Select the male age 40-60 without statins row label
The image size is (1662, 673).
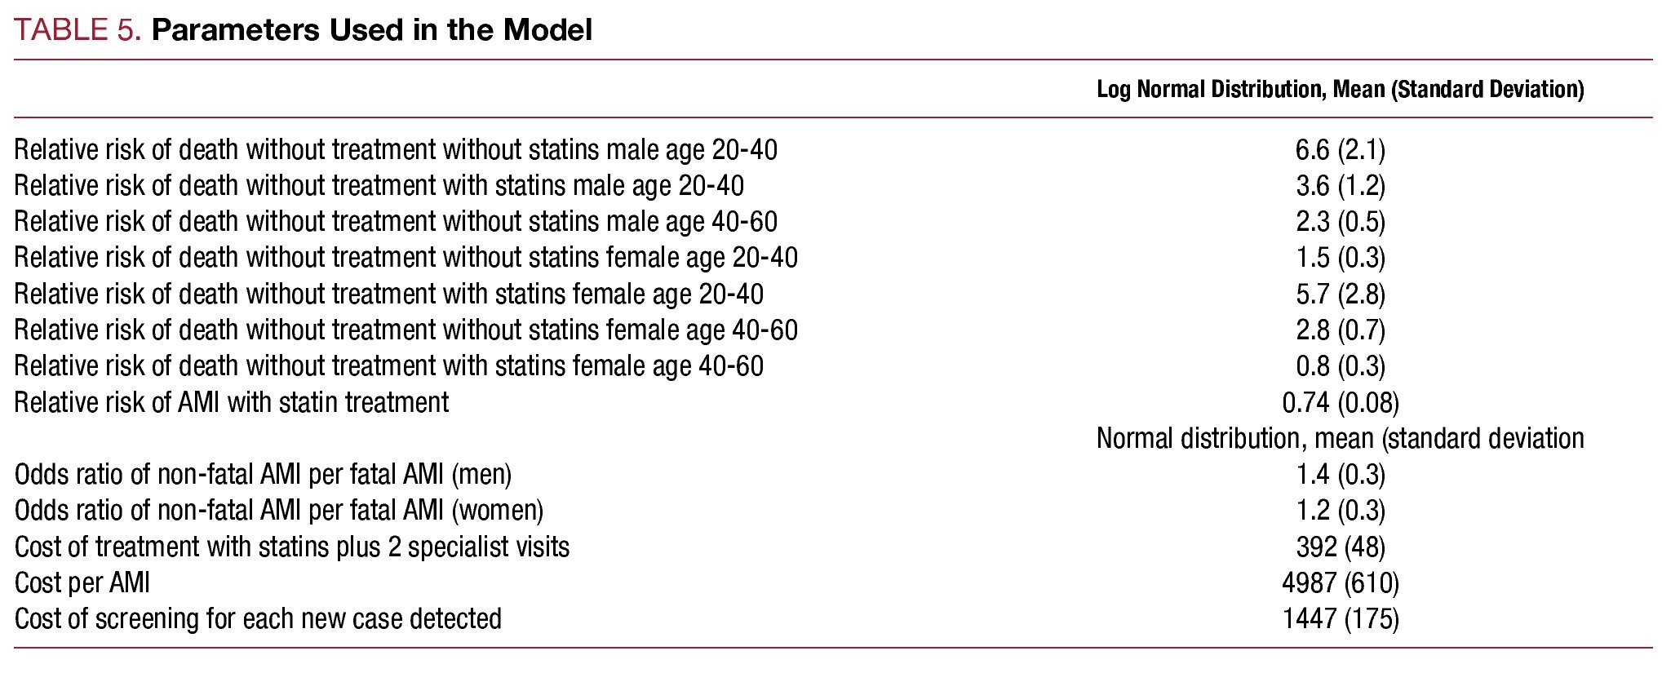pyautogui.click(x=396, y=222)
